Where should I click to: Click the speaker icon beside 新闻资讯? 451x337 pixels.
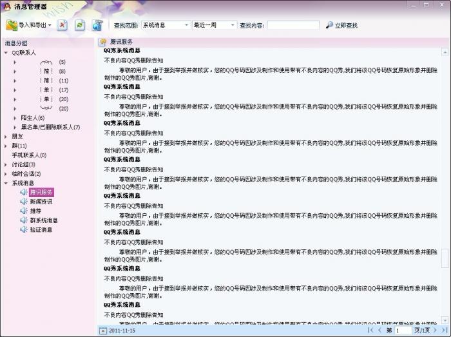click(x=24, y=201)
